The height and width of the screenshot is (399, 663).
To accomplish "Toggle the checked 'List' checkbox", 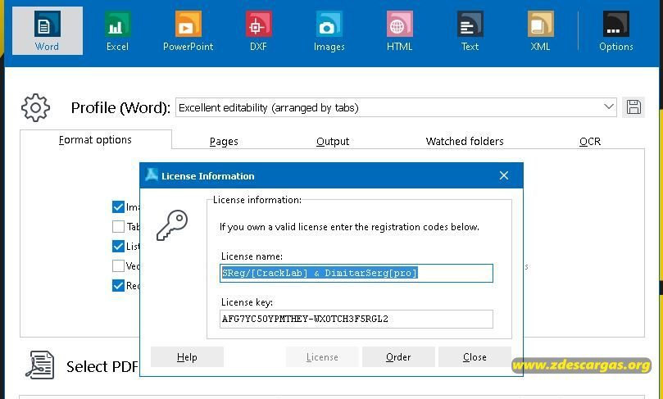I will click(118, 246).
